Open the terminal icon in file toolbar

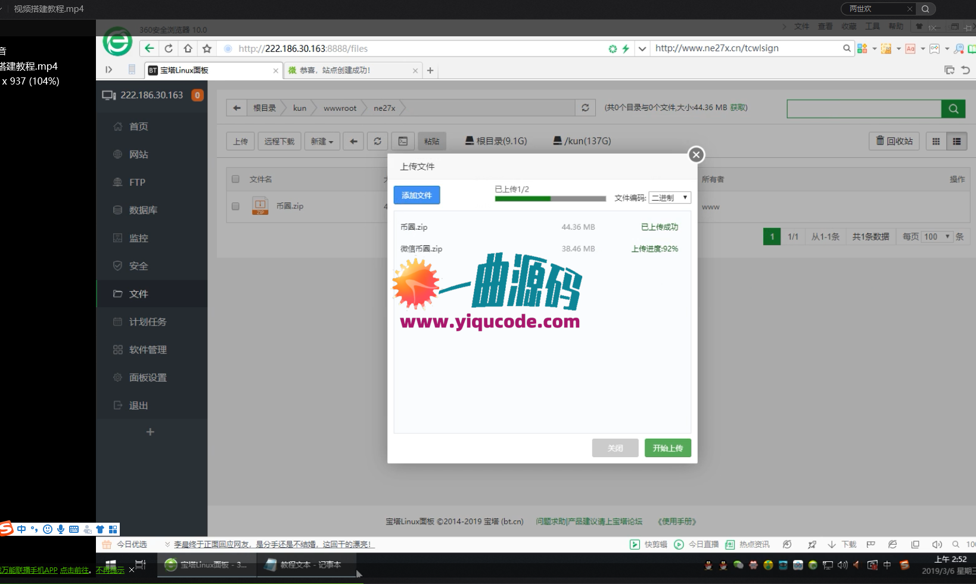tap(403, 141)
